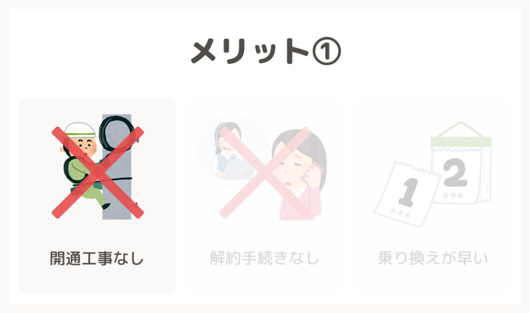Select the 乗り換えが早い card

(433, 196)
